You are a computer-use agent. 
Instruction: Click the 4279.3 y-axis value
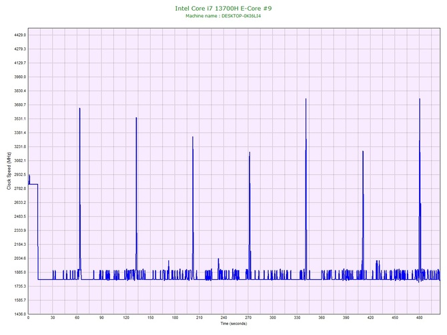pyautogui.click(x=20, y=49)
